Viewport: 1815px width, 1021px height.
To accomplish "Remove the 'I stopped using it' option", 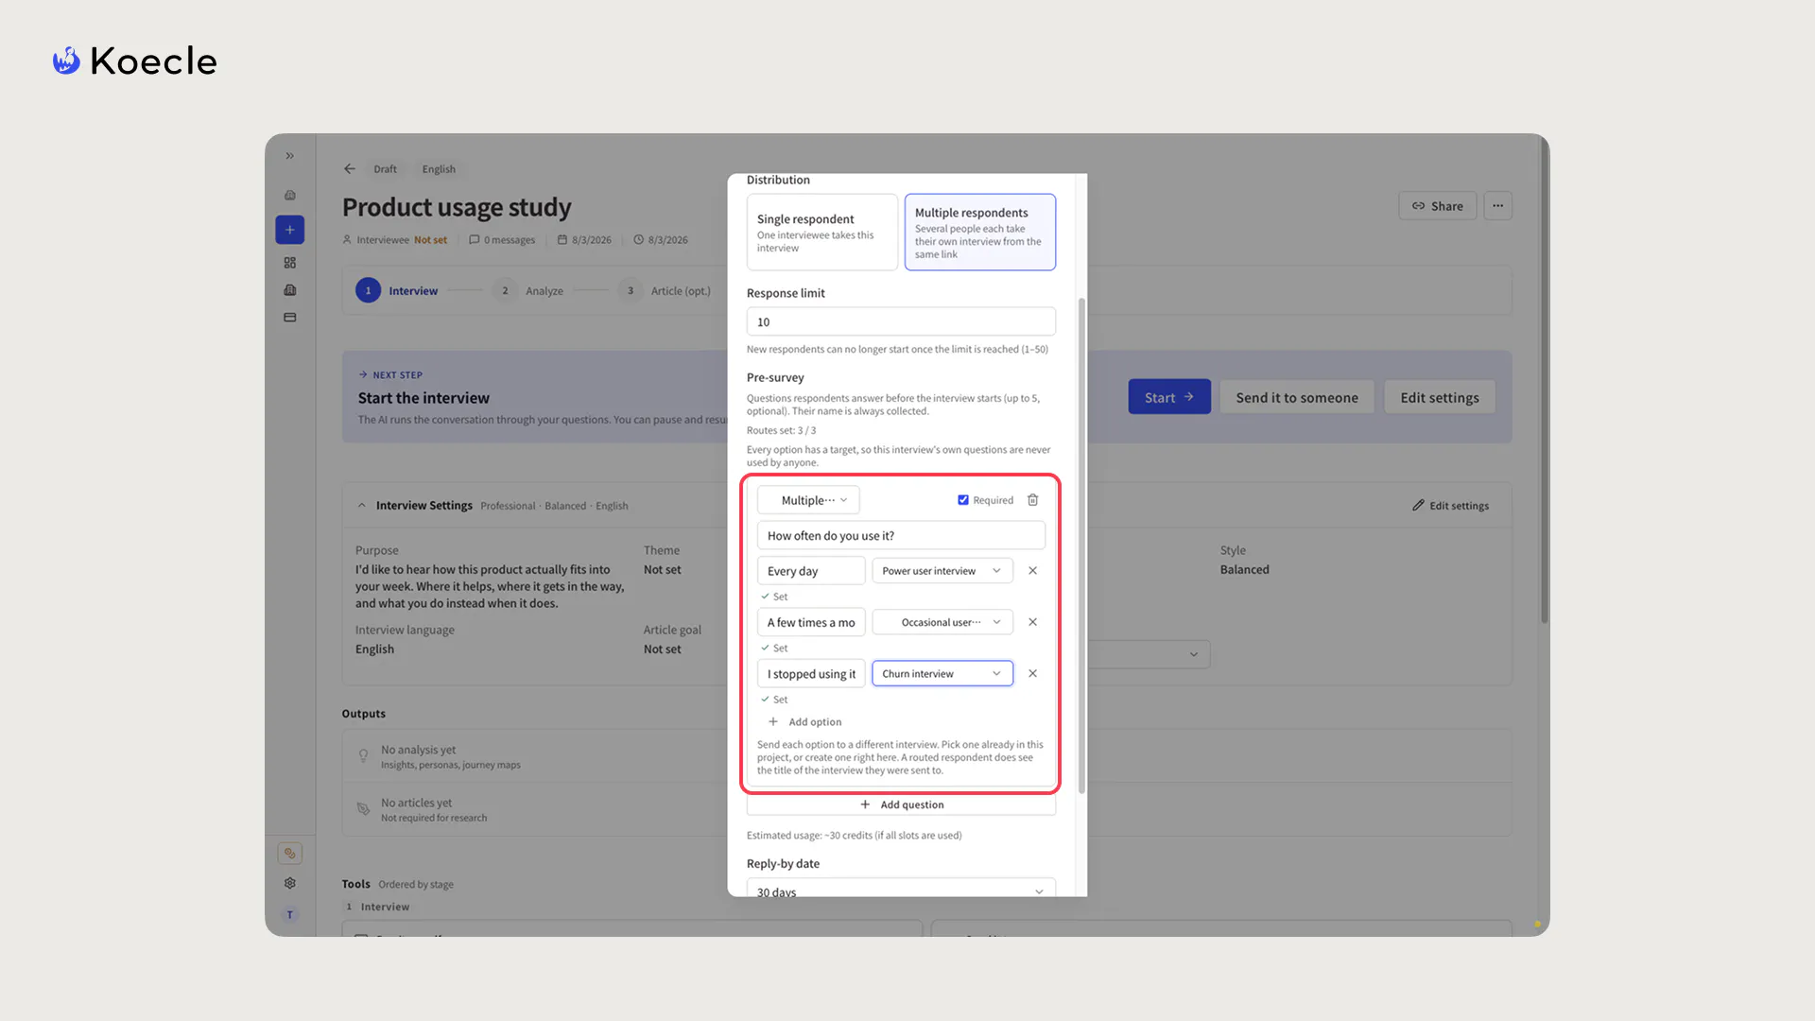I will (1033, 674).
